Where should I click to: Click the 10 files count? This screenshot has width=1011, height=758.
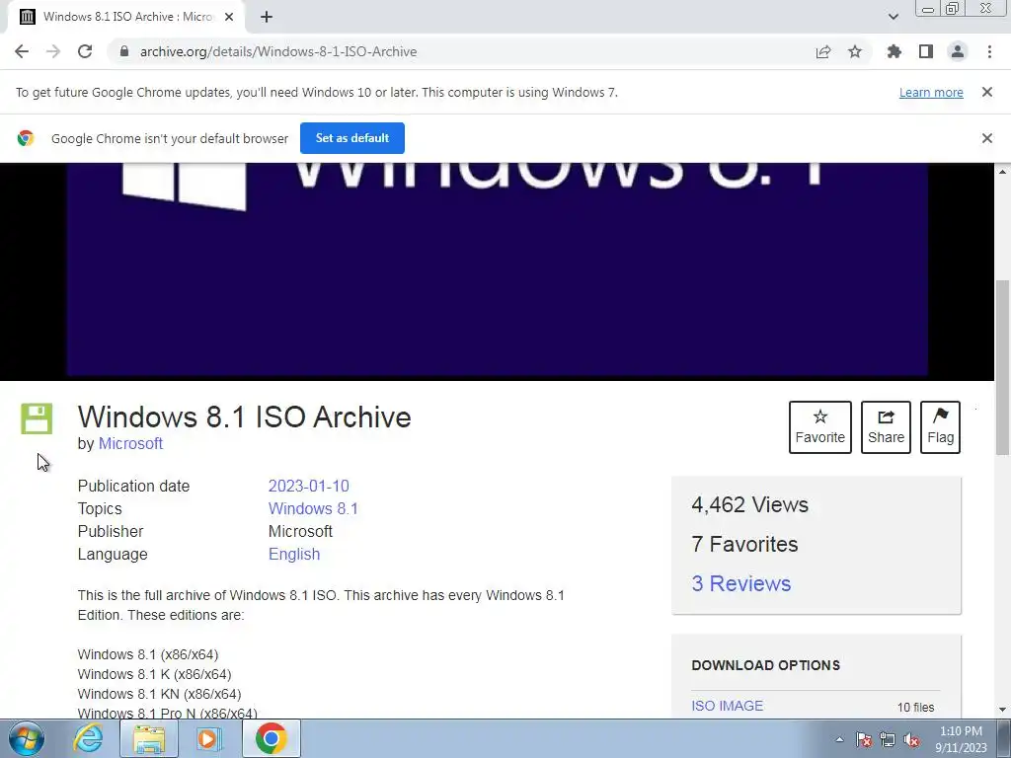click(915, 707)
